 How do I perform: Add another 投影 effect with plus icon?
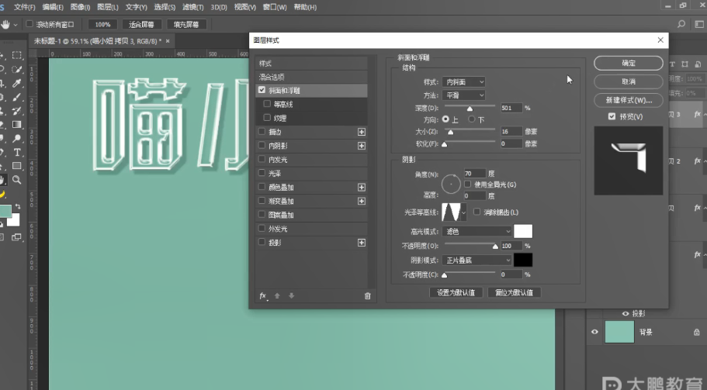361,243
